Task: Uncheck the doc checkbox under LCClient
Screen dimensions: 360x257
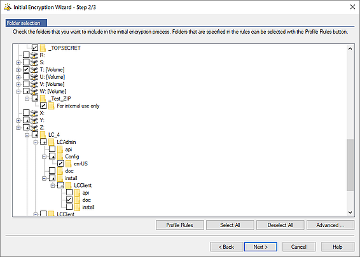Action: point(69,200)
